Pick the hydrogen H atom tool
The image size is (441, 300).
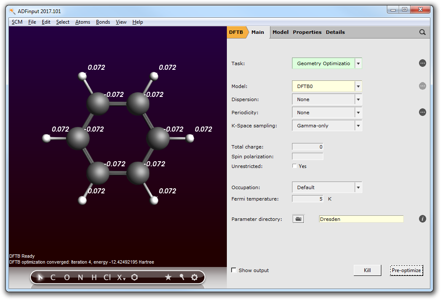click(94, 278)
